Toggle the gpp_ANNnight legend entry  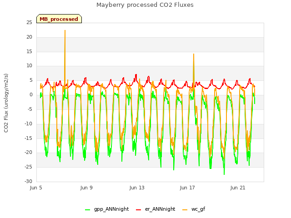click(x=107, y=209)
